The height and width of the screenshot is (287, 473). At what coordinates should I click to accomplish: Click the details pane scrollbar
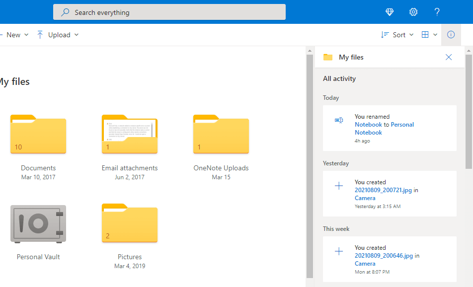coord(469,112)
